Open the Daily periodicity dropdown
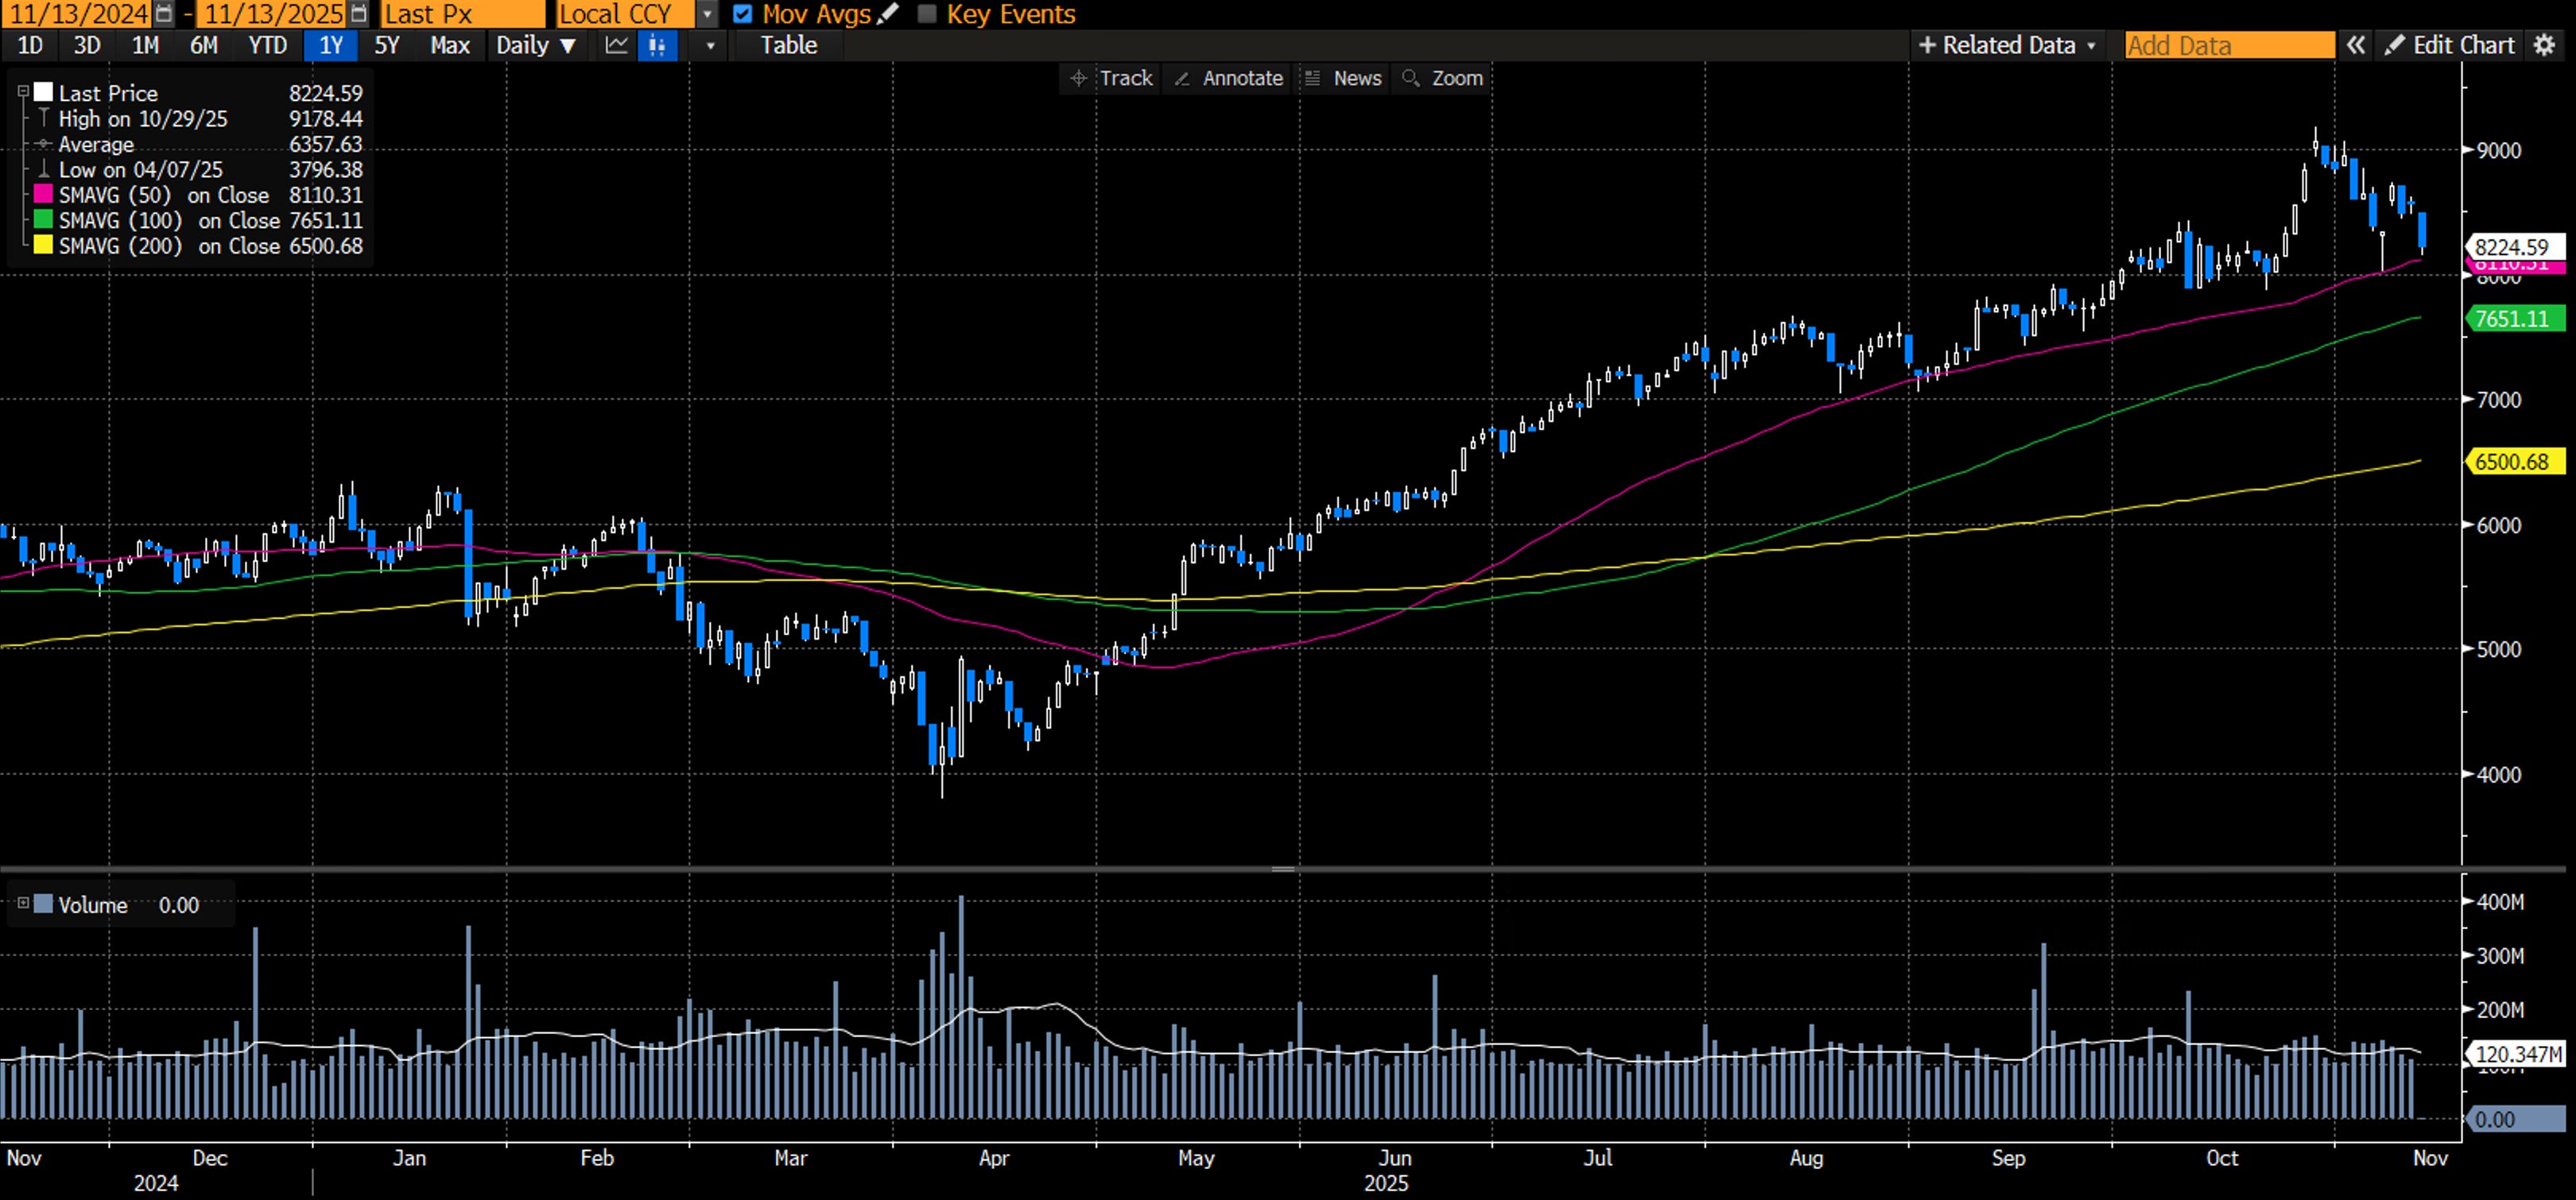Viewport: 2576px width, 1200px height. point(536,45)
